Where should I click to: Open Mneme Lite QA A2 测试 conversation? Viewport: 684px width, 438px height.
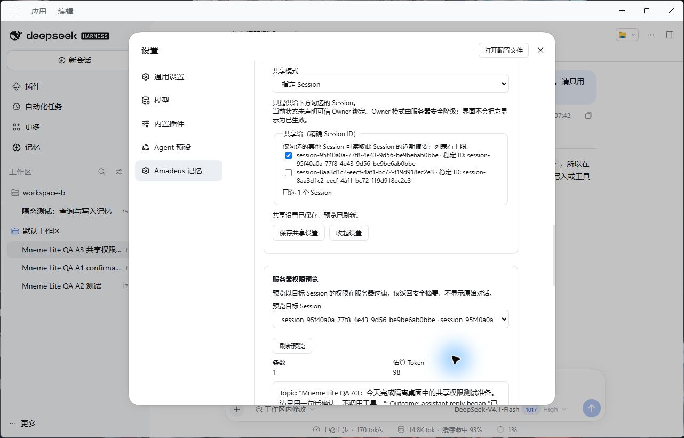61,286
